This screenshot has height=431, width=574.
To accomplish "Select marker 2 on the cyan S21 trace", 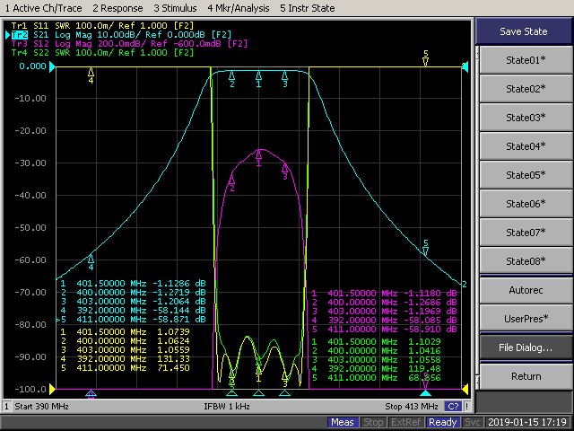I will point(232,75).
